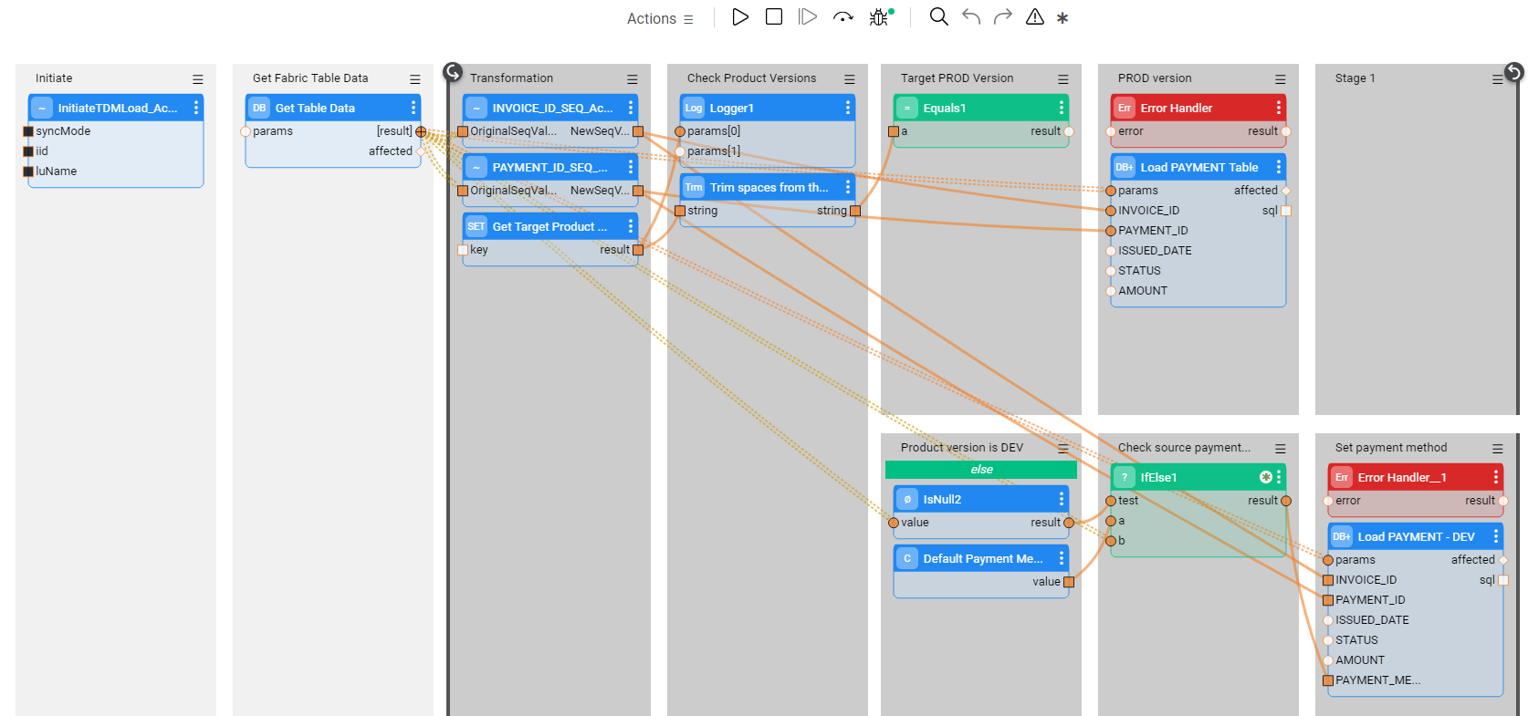This screenshot has width=1528, height=716.
Task: Click the redo arrow icon
Action: coord(1003,16)
